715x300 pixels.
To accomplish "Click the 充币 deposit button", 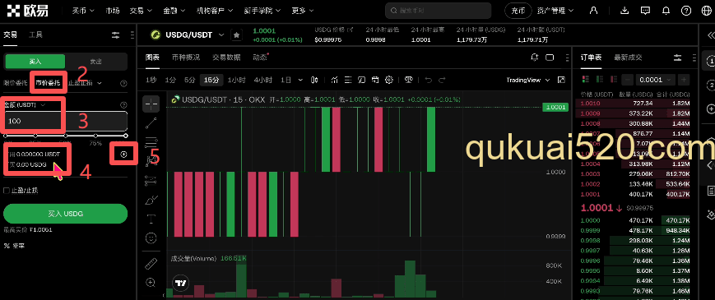I will 518,11.
